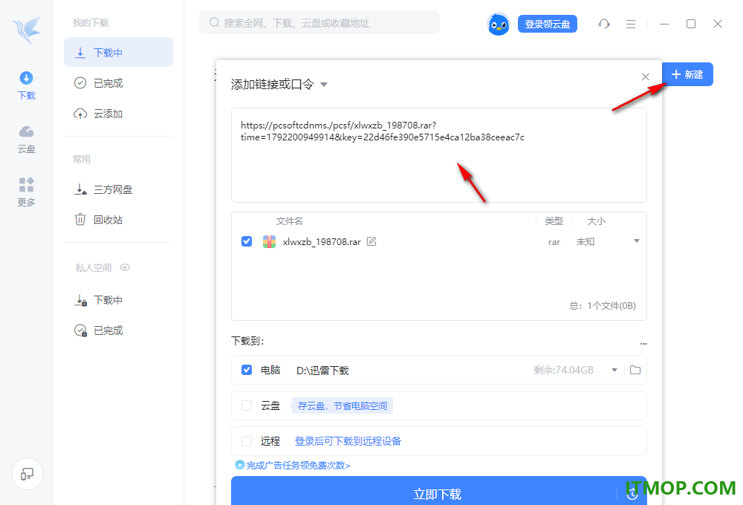Expand the 添加链接或口令 dropdown arrow
The width and height of the screenshot is (743, 505).
tap(324, 85)
